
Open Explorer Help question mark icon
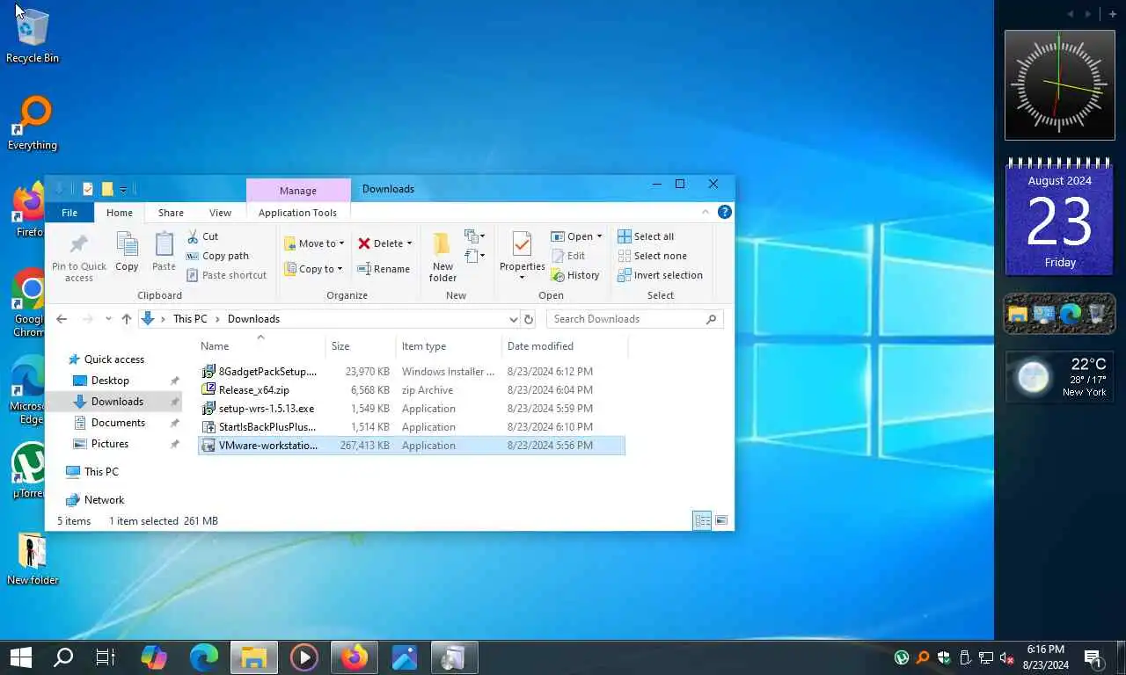[724, 212]
